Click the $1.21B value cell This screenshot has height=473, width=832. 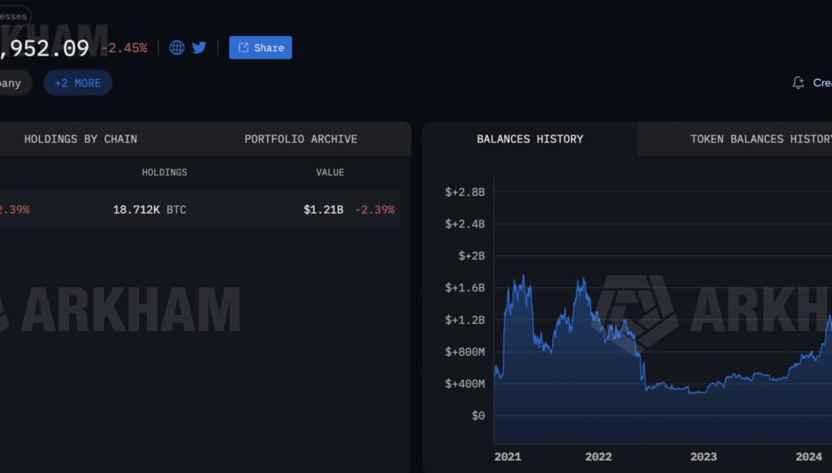(324, 210)
